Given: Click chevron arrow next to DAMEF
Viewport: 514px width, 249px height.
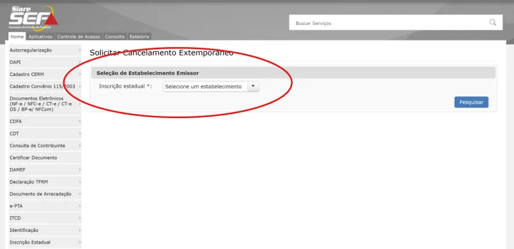Looking at the screenshot, I should tap(79, 170).
